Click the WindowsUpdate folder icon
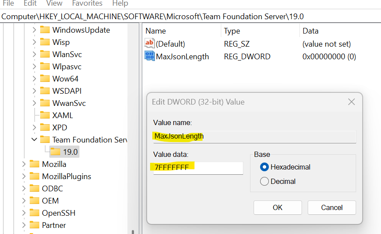The height and width of the screenshot is (234, 381). coord(45,30)
